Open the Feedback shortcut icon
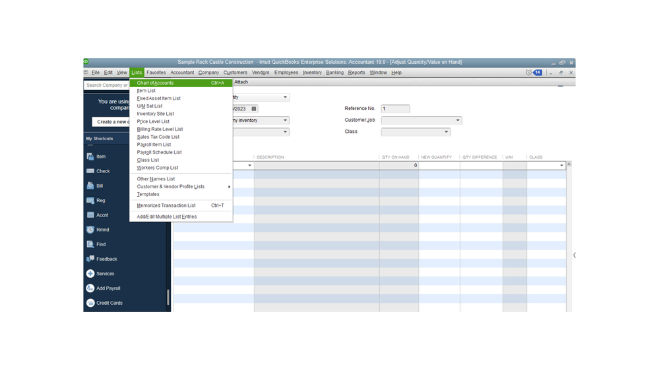The image size is (659, 370). click(90, 259)
